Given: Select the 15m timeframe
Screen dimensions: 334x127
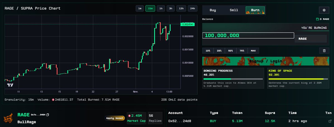Looking at the screenshot, I should (150, 8).
